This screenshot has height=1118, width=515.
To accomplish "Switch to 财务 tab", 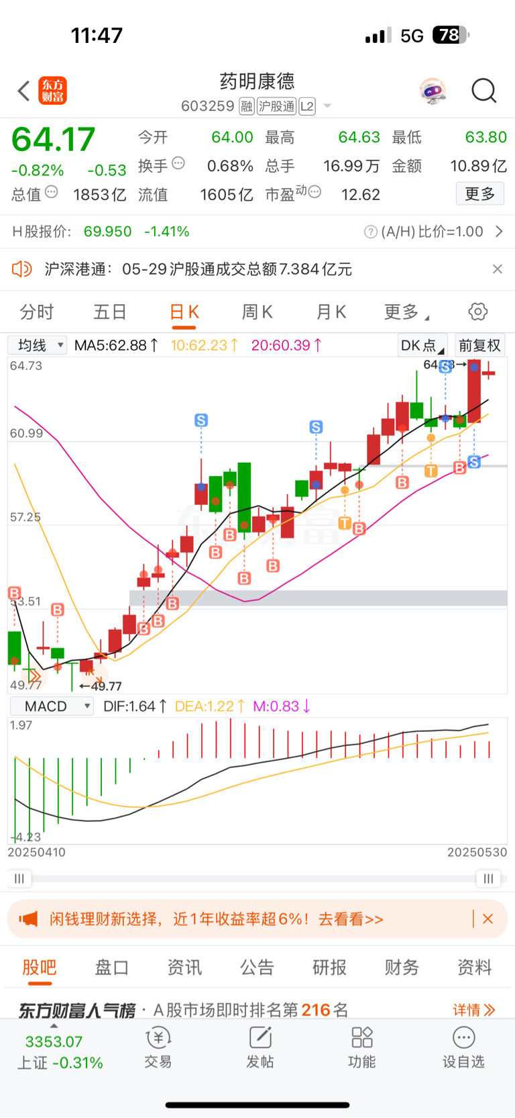I will point(402,968).
